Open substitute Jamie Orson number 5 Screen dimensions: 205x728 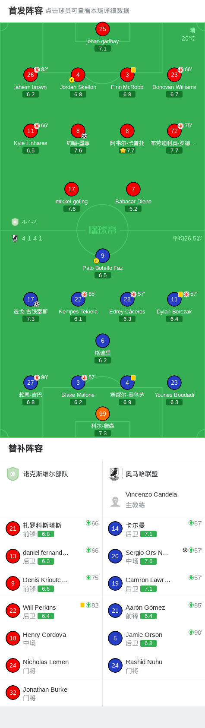pyautogui.click(x=154, y=638)
